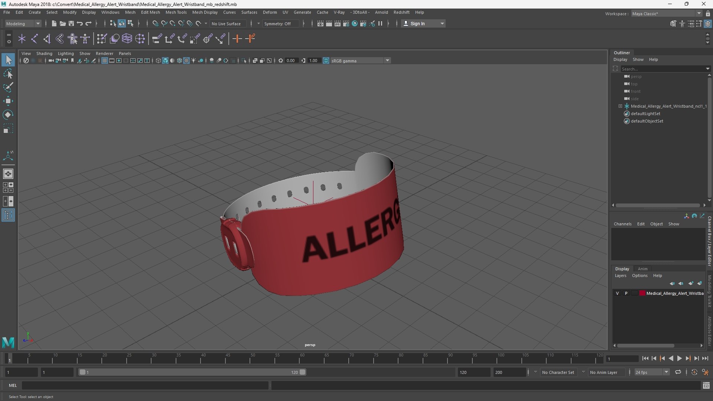Screen dimensions: 713x401
Task: Open Layers menu in layer editor
Action: tap(620, 276)
